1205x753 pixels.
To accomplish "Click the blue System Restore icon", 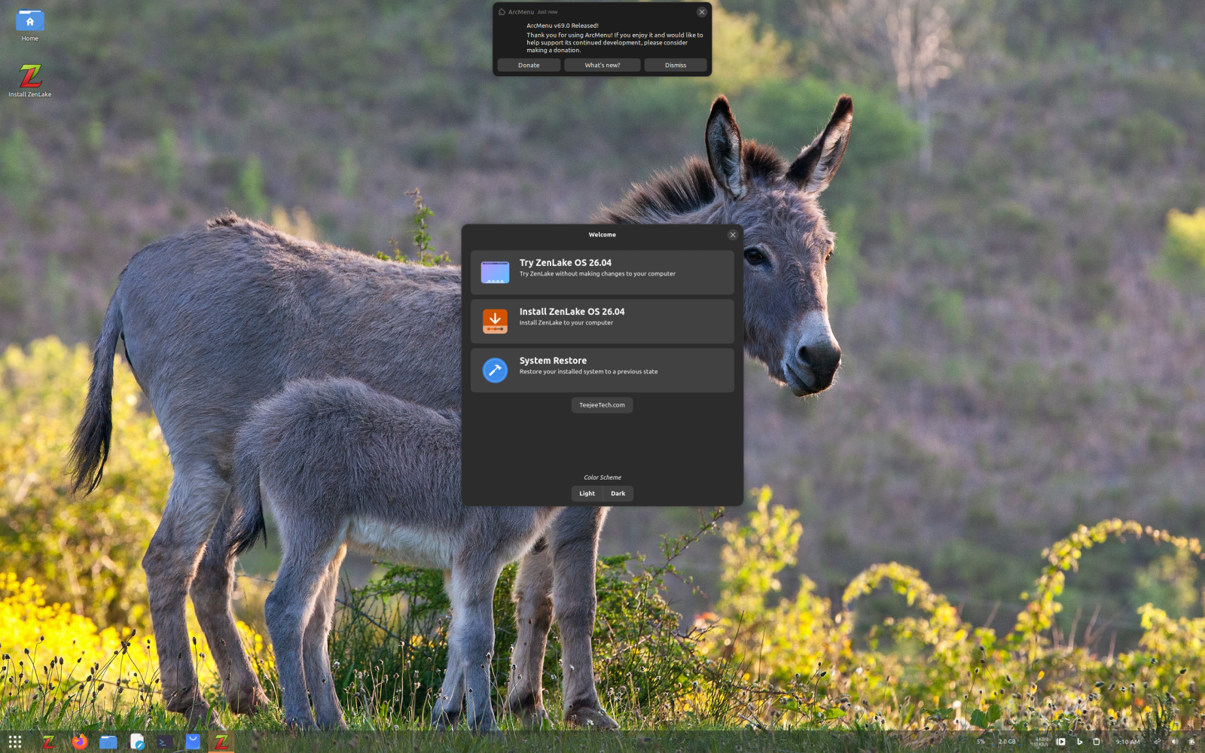I will 495,370.
